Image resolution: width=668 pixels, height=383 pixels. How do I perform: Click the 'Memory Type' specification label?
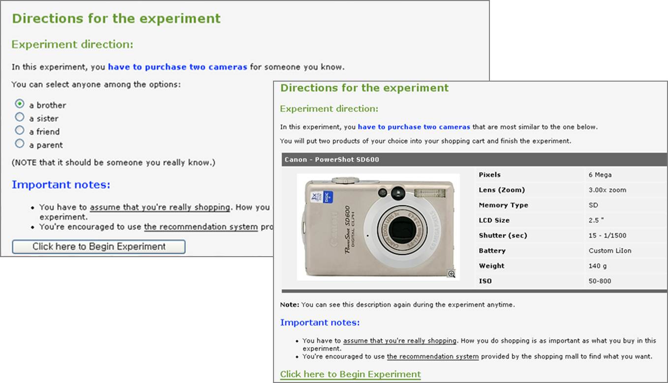[503, 205]
